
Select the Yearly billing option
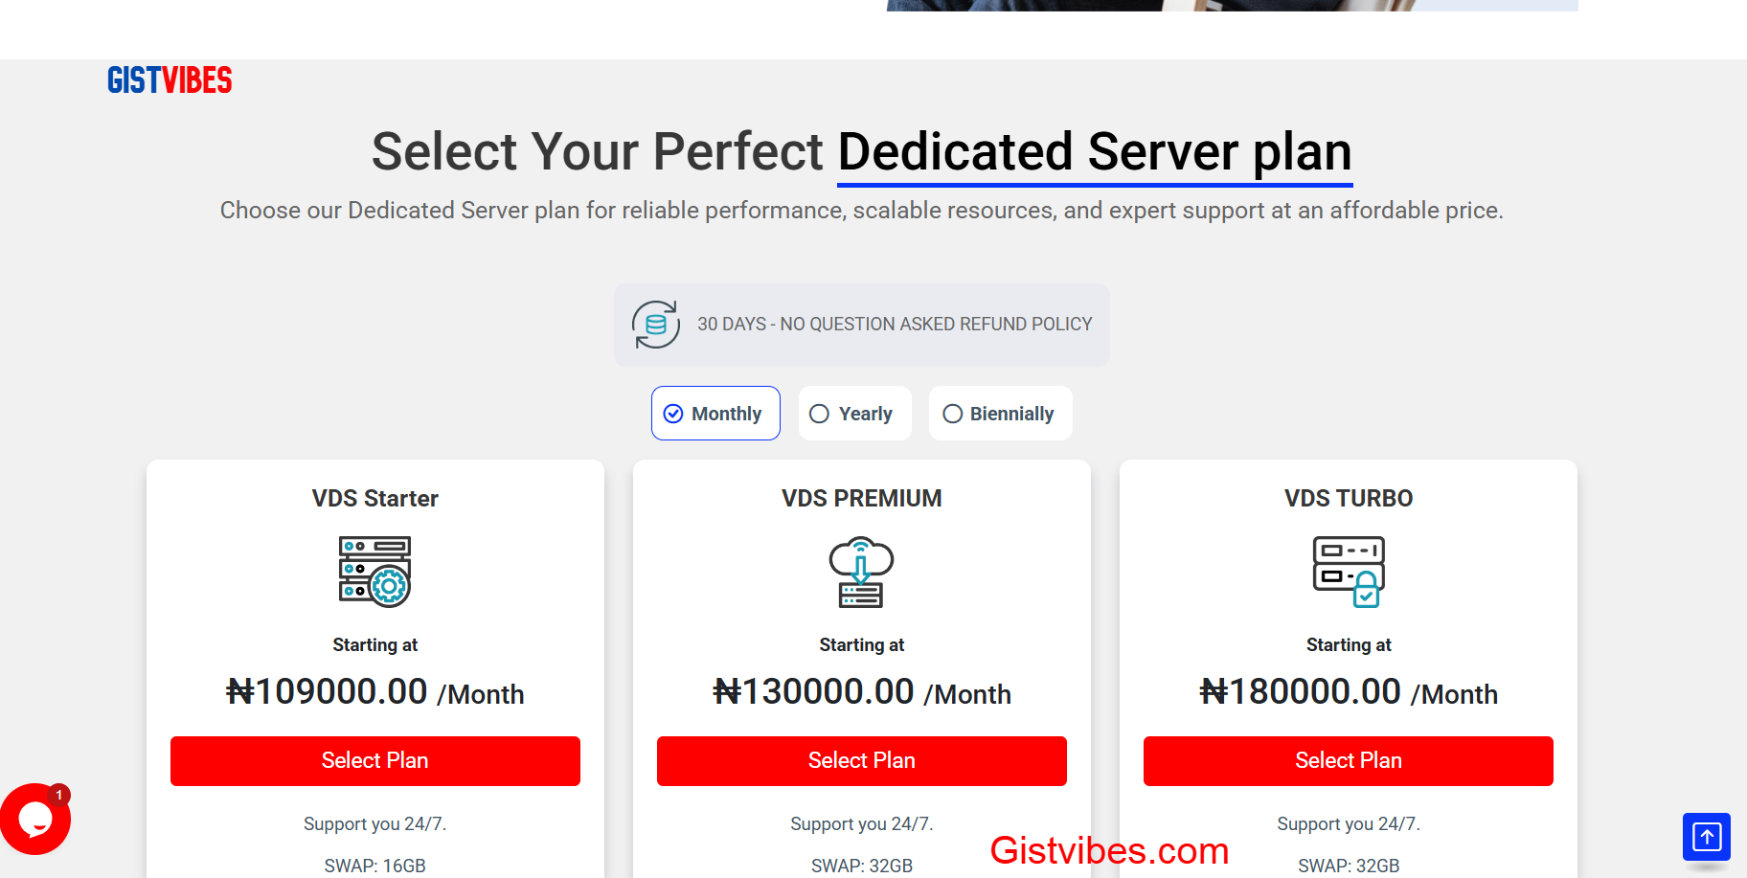854,414
